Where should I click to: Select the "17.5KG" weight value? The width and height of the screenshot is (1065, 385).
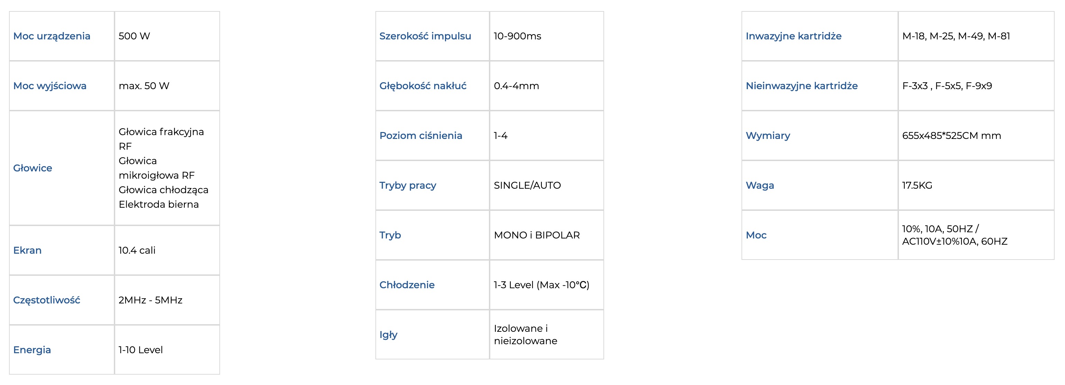point(917,186)
